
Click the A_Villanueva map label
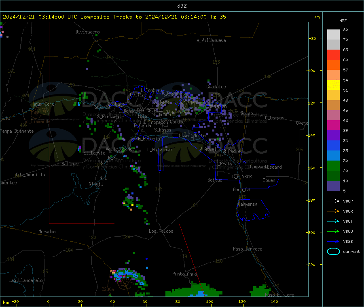(x=211, y=40)
